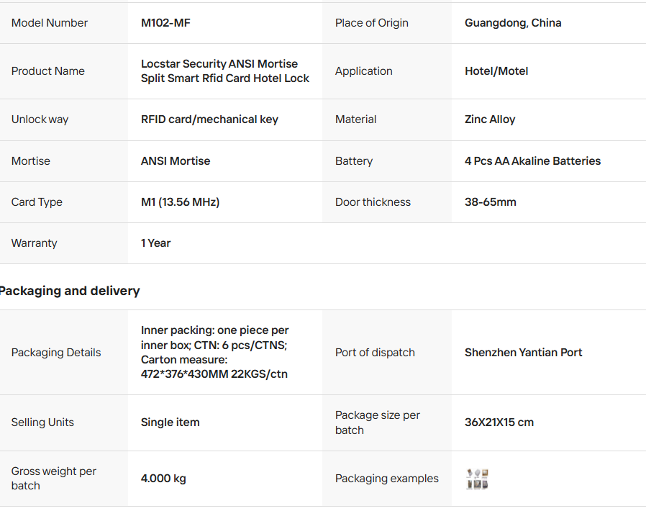
Task: Click the Guangdong, China origin value
Action: [513, 23]
